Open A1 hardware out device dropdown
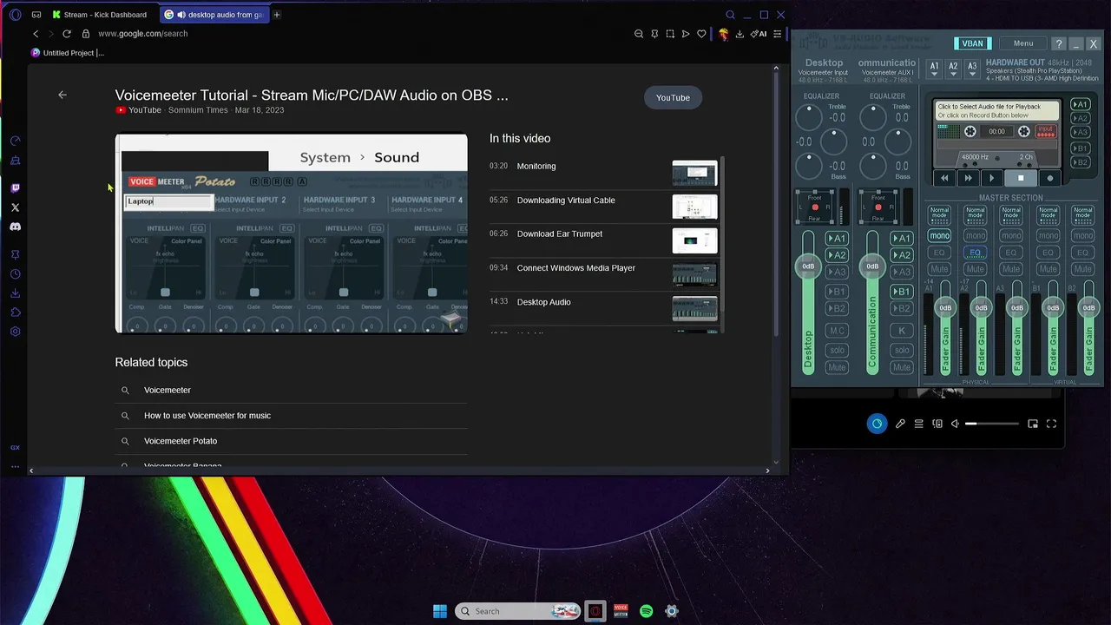 (934, 69)
